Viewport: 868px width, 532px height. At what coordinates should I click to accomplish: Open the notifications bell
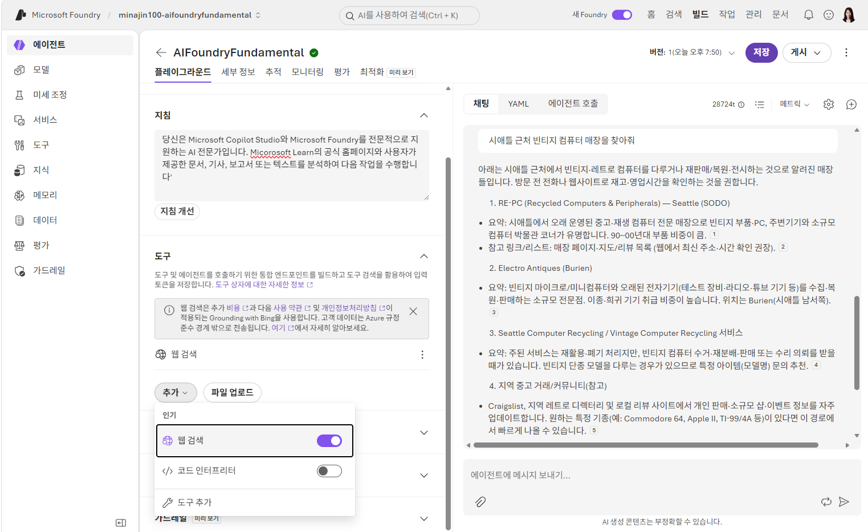[809, 15]
